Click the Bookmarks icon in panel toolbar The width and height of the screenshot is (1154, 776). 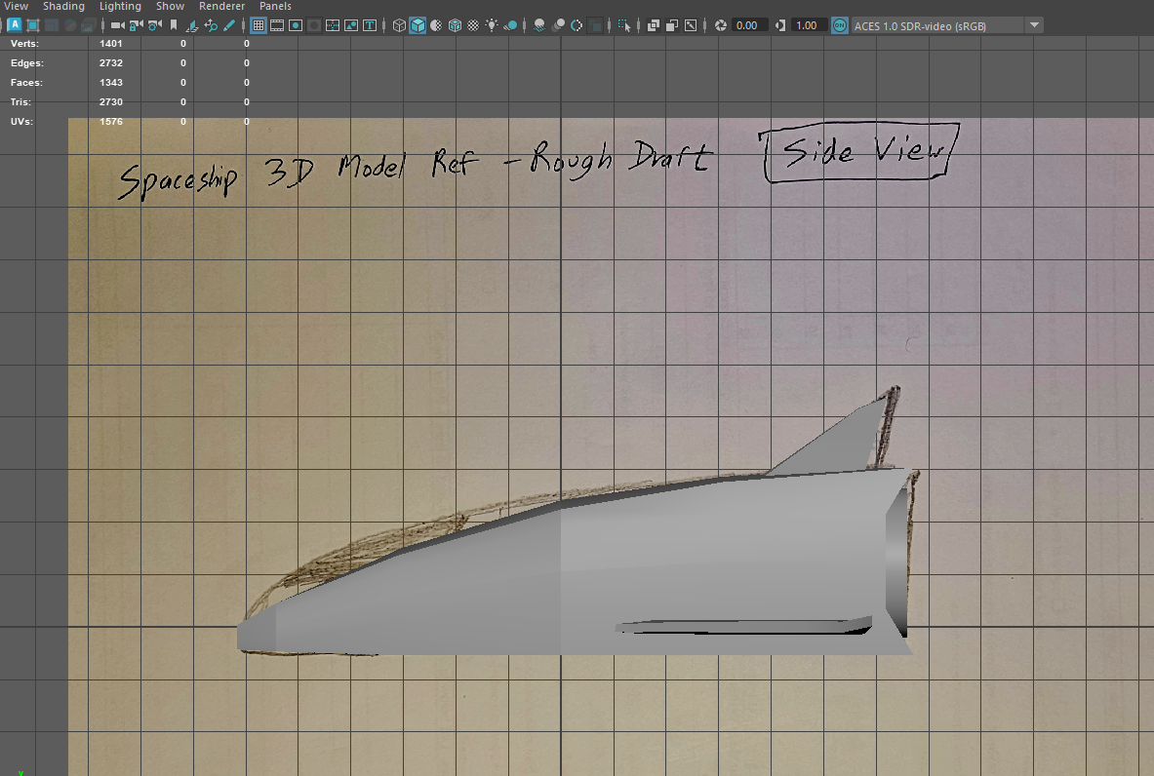pos(174,25)
